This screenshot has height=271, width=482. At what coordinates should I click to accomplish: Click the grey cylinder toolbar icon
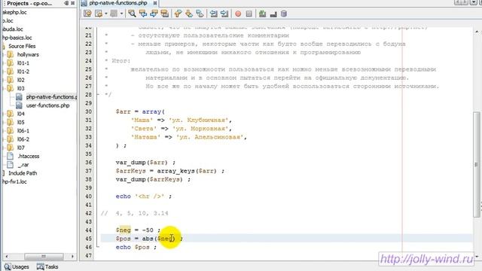click(284, 14)
